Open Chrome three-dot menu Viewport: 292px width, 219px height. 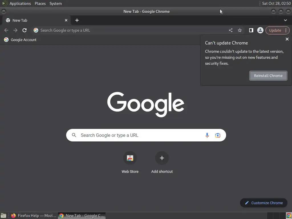click(286, 30)
